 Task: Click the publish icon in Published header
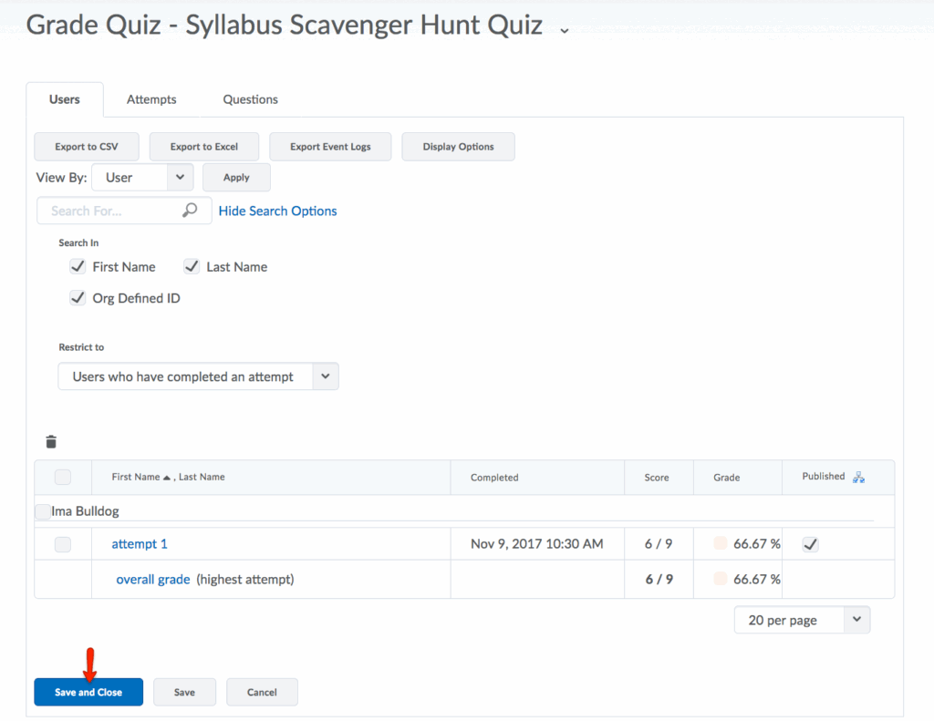[858, 477]
